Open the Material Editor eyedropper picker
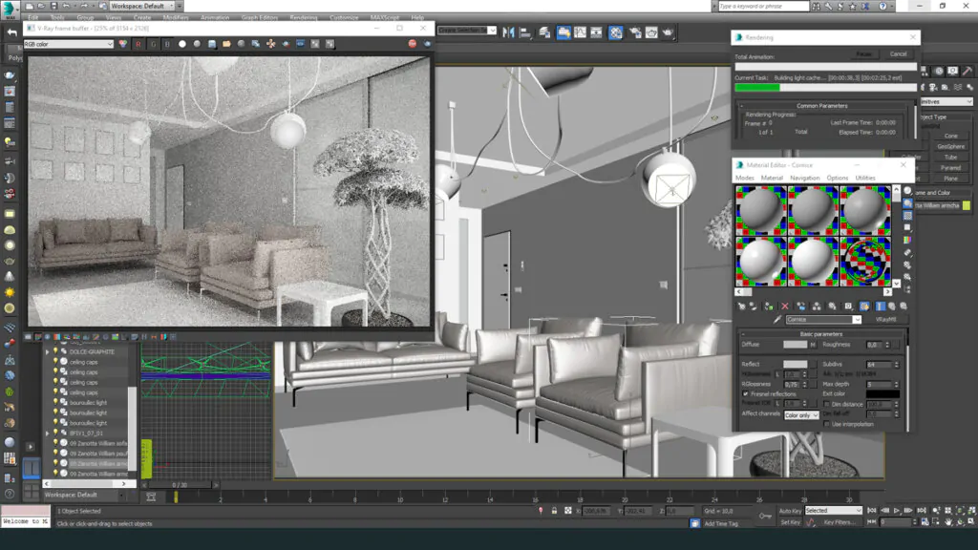Viewport: 978px width, 550px height. (776, 320)
